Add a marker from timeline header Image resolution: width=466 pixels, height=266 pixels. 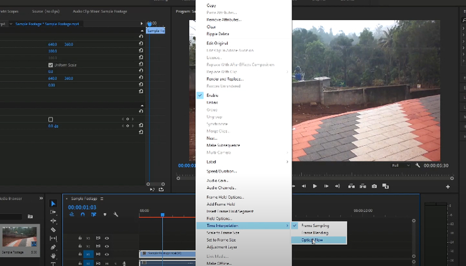click(105, 215)
